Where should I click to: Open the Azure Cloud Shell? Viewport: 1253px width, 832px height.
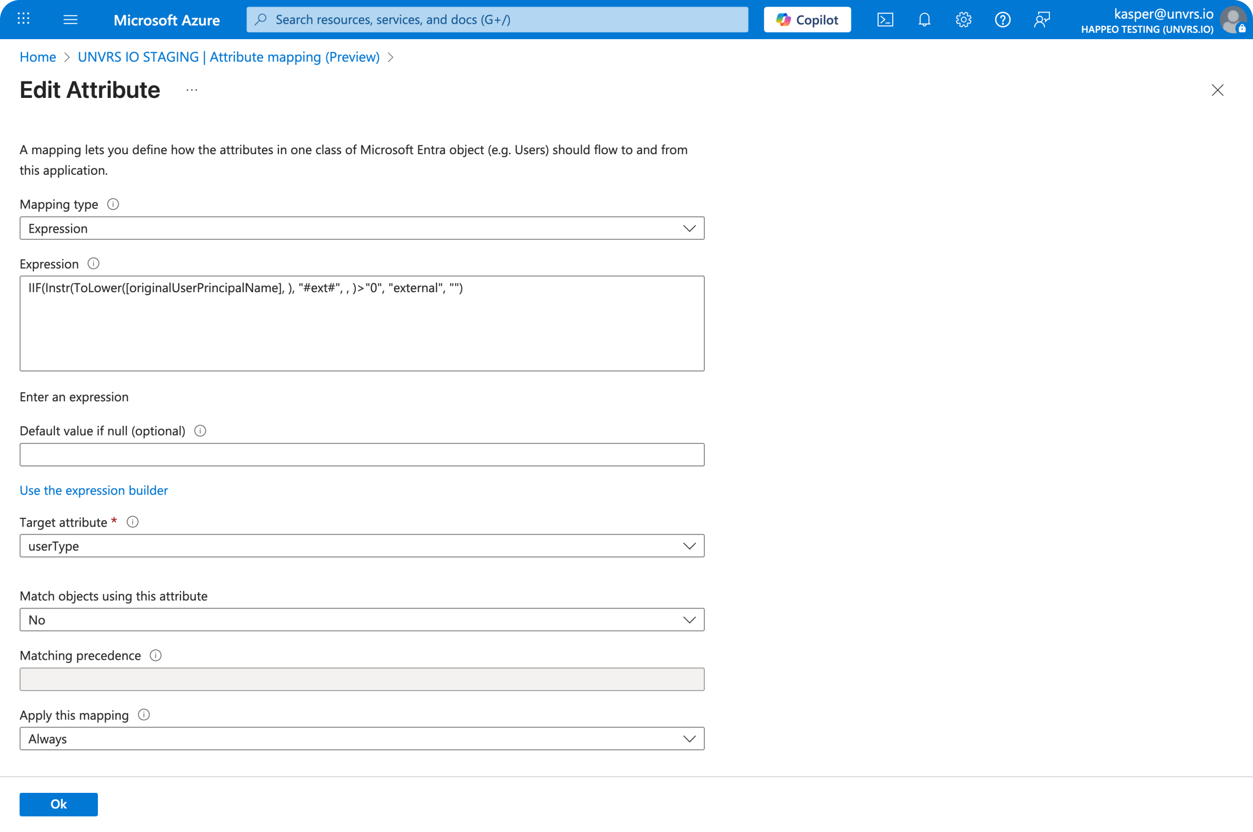(x=885, y=19)
